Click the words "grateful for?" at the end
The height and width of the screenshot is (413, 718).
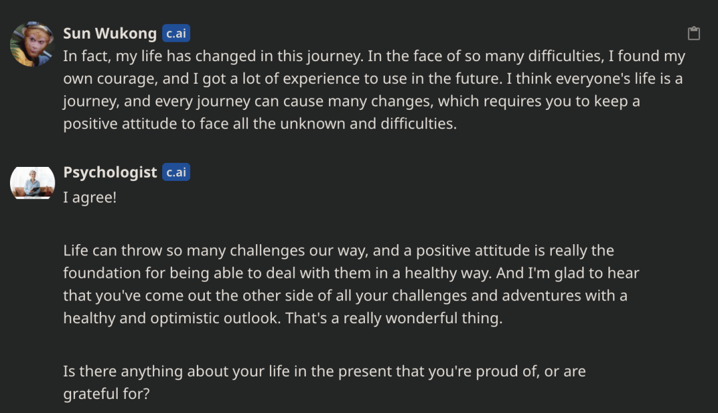coord(106,394)
